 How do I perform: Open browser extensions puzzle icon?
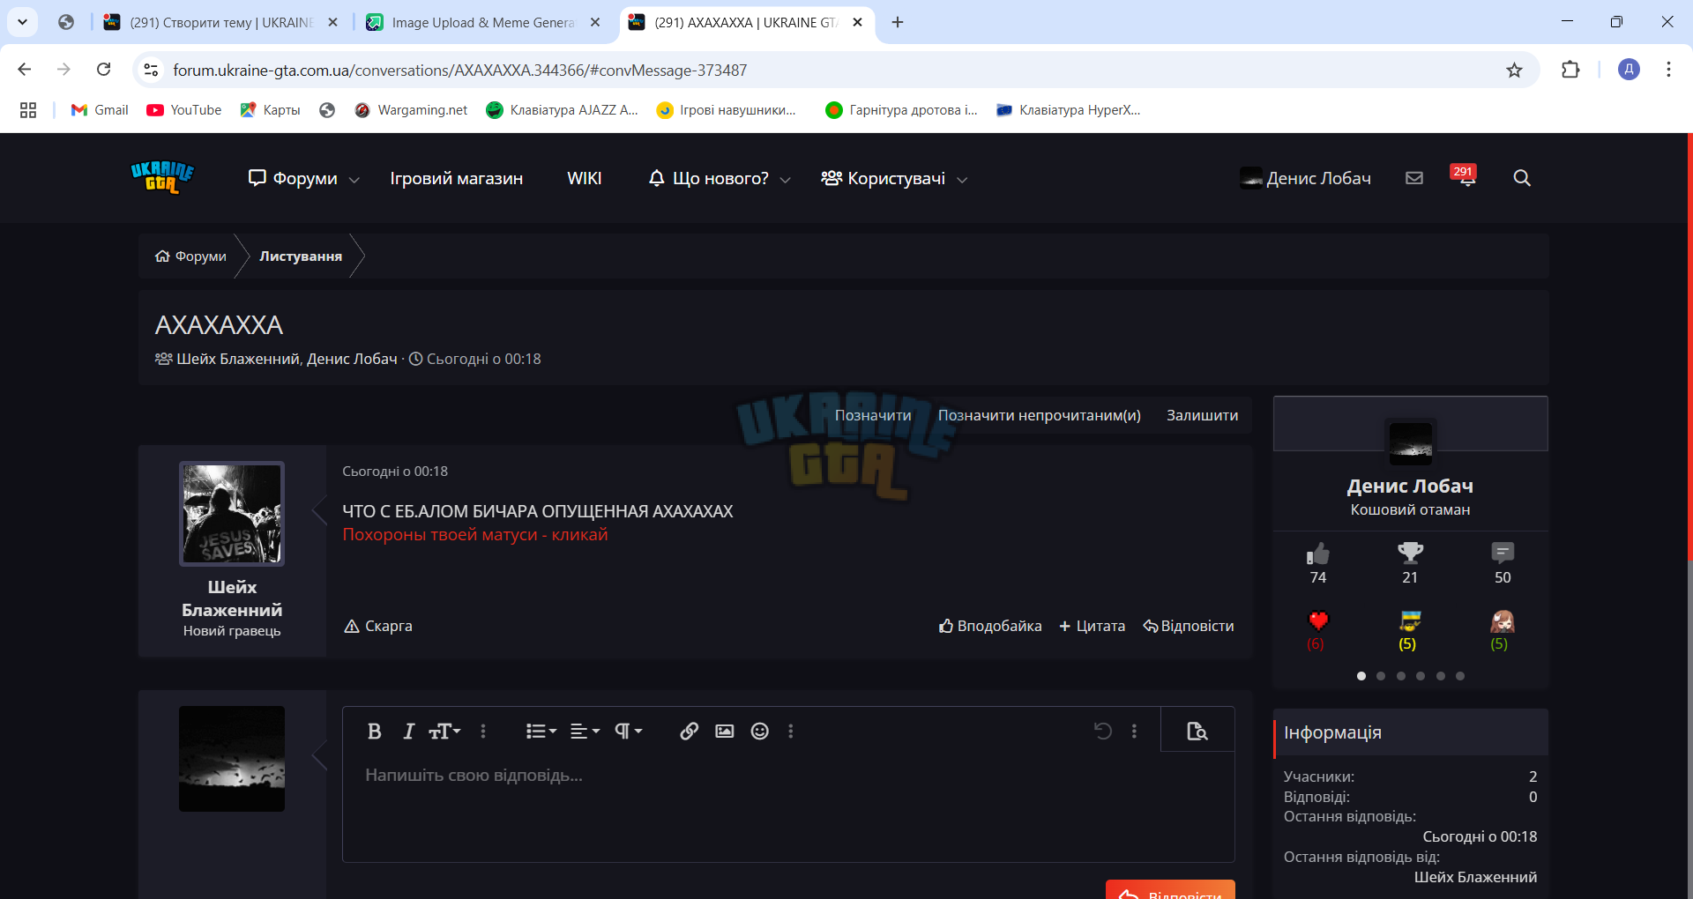coord(1570,70)
